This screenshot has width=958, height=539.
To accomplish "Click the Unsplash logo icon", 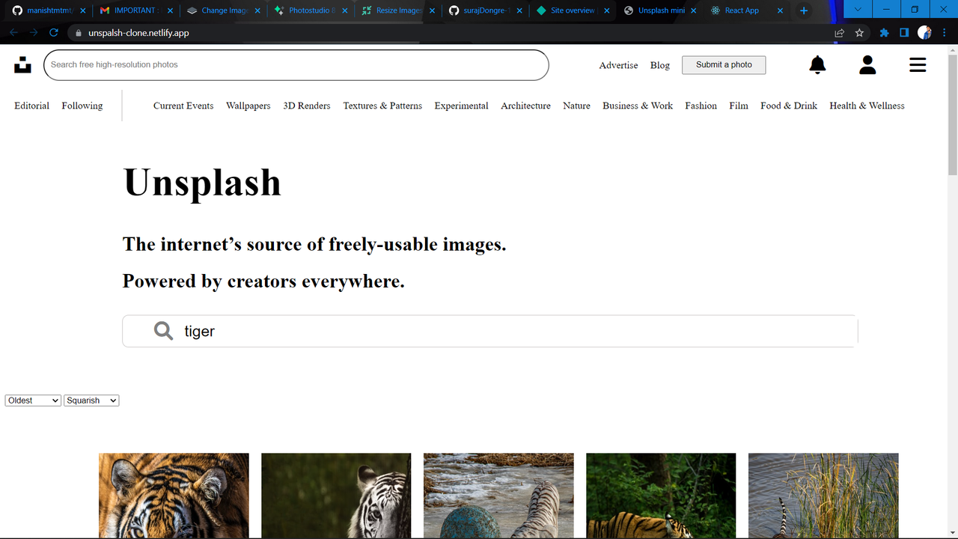I will [22, 65].
